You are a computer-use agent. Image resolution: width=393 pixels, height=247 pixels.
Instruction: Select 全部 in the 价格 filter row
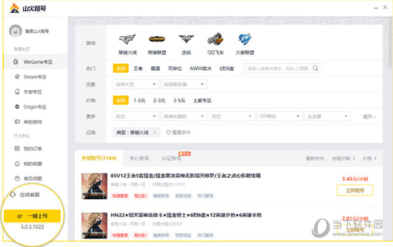click(121, 100)
